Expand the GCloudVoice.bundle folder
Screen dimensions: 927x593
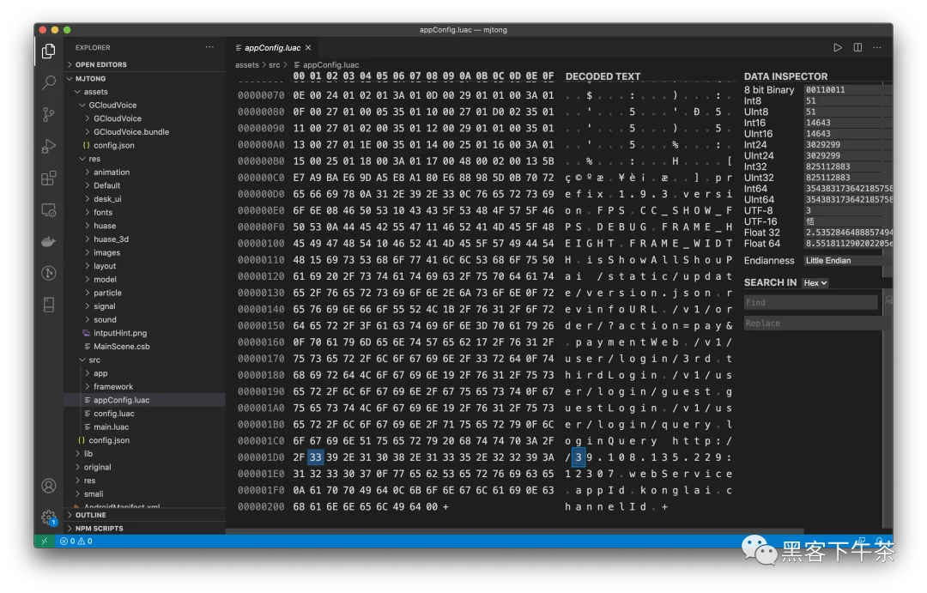(145, 132)
